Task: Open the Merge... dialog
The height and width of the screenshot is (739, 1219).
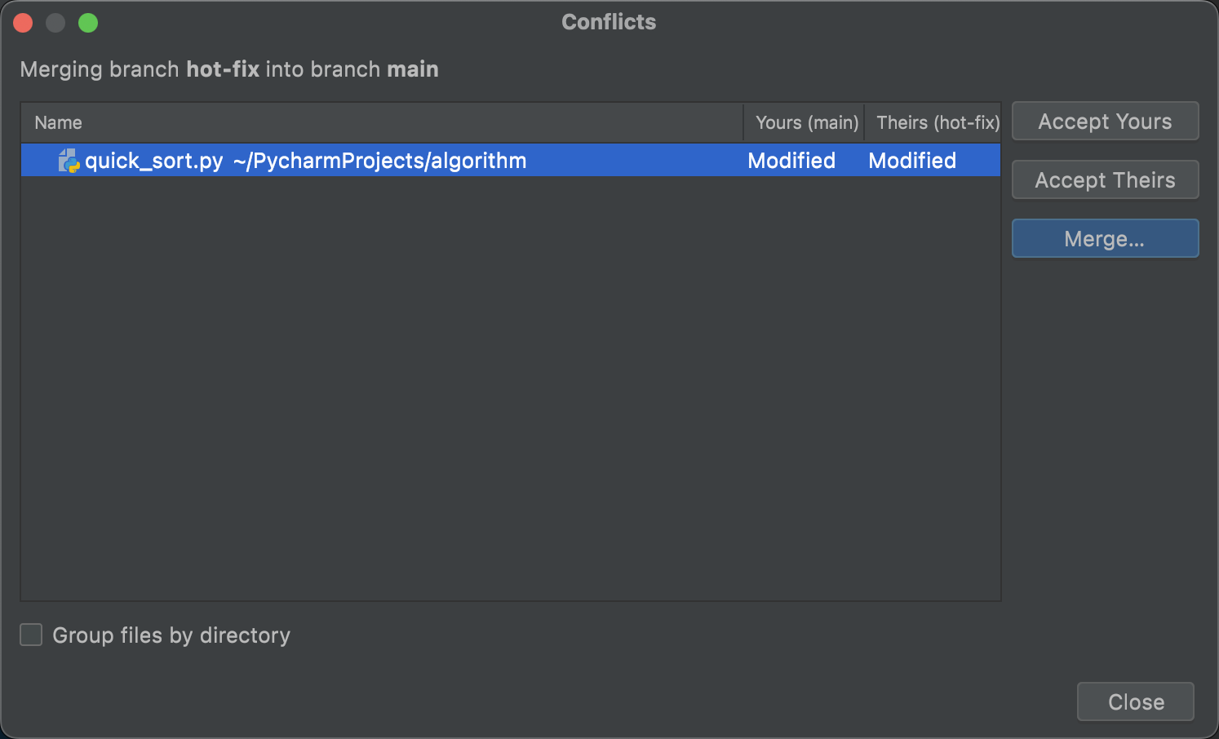Action: click(1105, 239)
